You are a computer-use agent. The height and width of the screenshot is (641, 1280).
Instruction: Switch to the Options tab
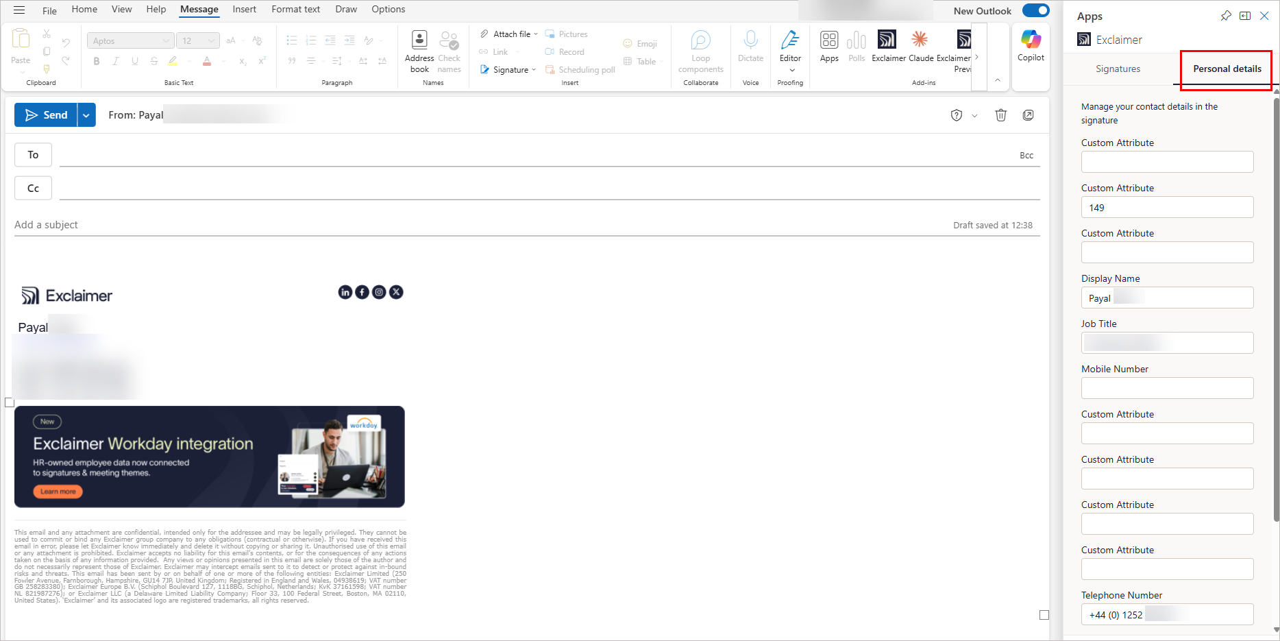[x=389, y=10]
